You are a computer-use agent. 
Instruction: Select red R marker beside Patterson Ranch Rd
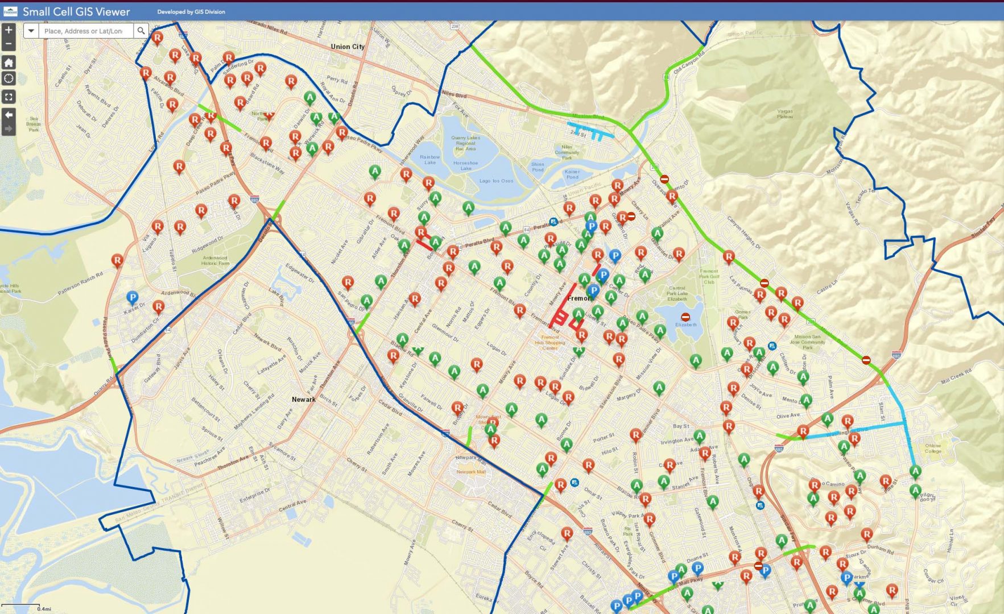click(117, 260)
